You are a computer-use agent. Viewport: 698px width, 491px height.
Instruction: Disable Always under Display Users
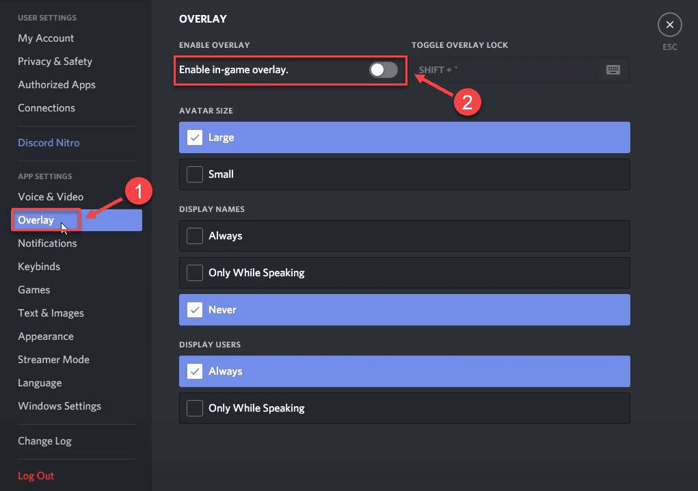(194, 371)
